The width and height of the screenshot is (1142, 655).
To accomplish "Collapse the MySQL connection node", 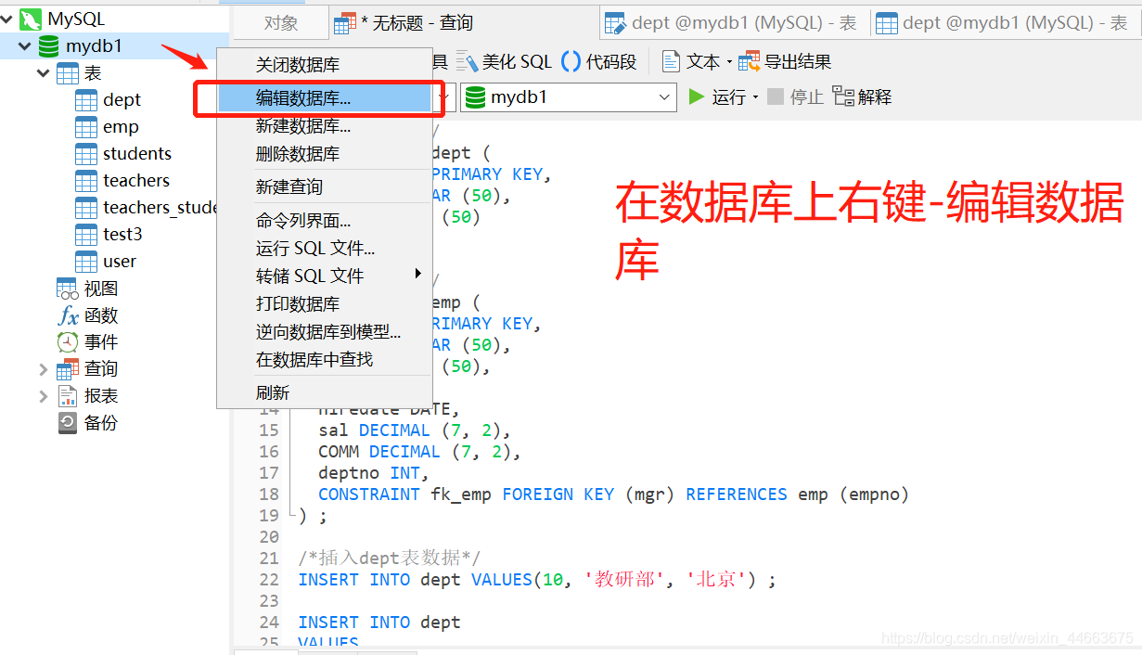I will 7,18.
